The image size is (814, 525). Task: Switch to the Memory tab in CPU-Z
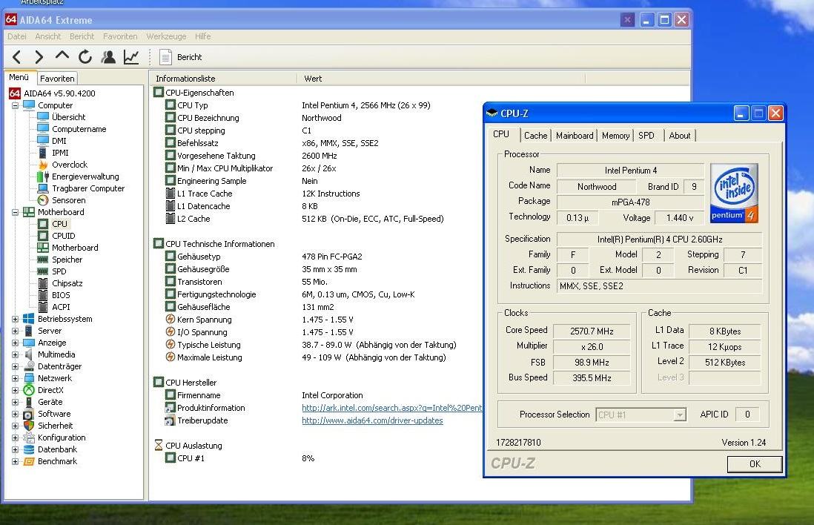point(615,136)
